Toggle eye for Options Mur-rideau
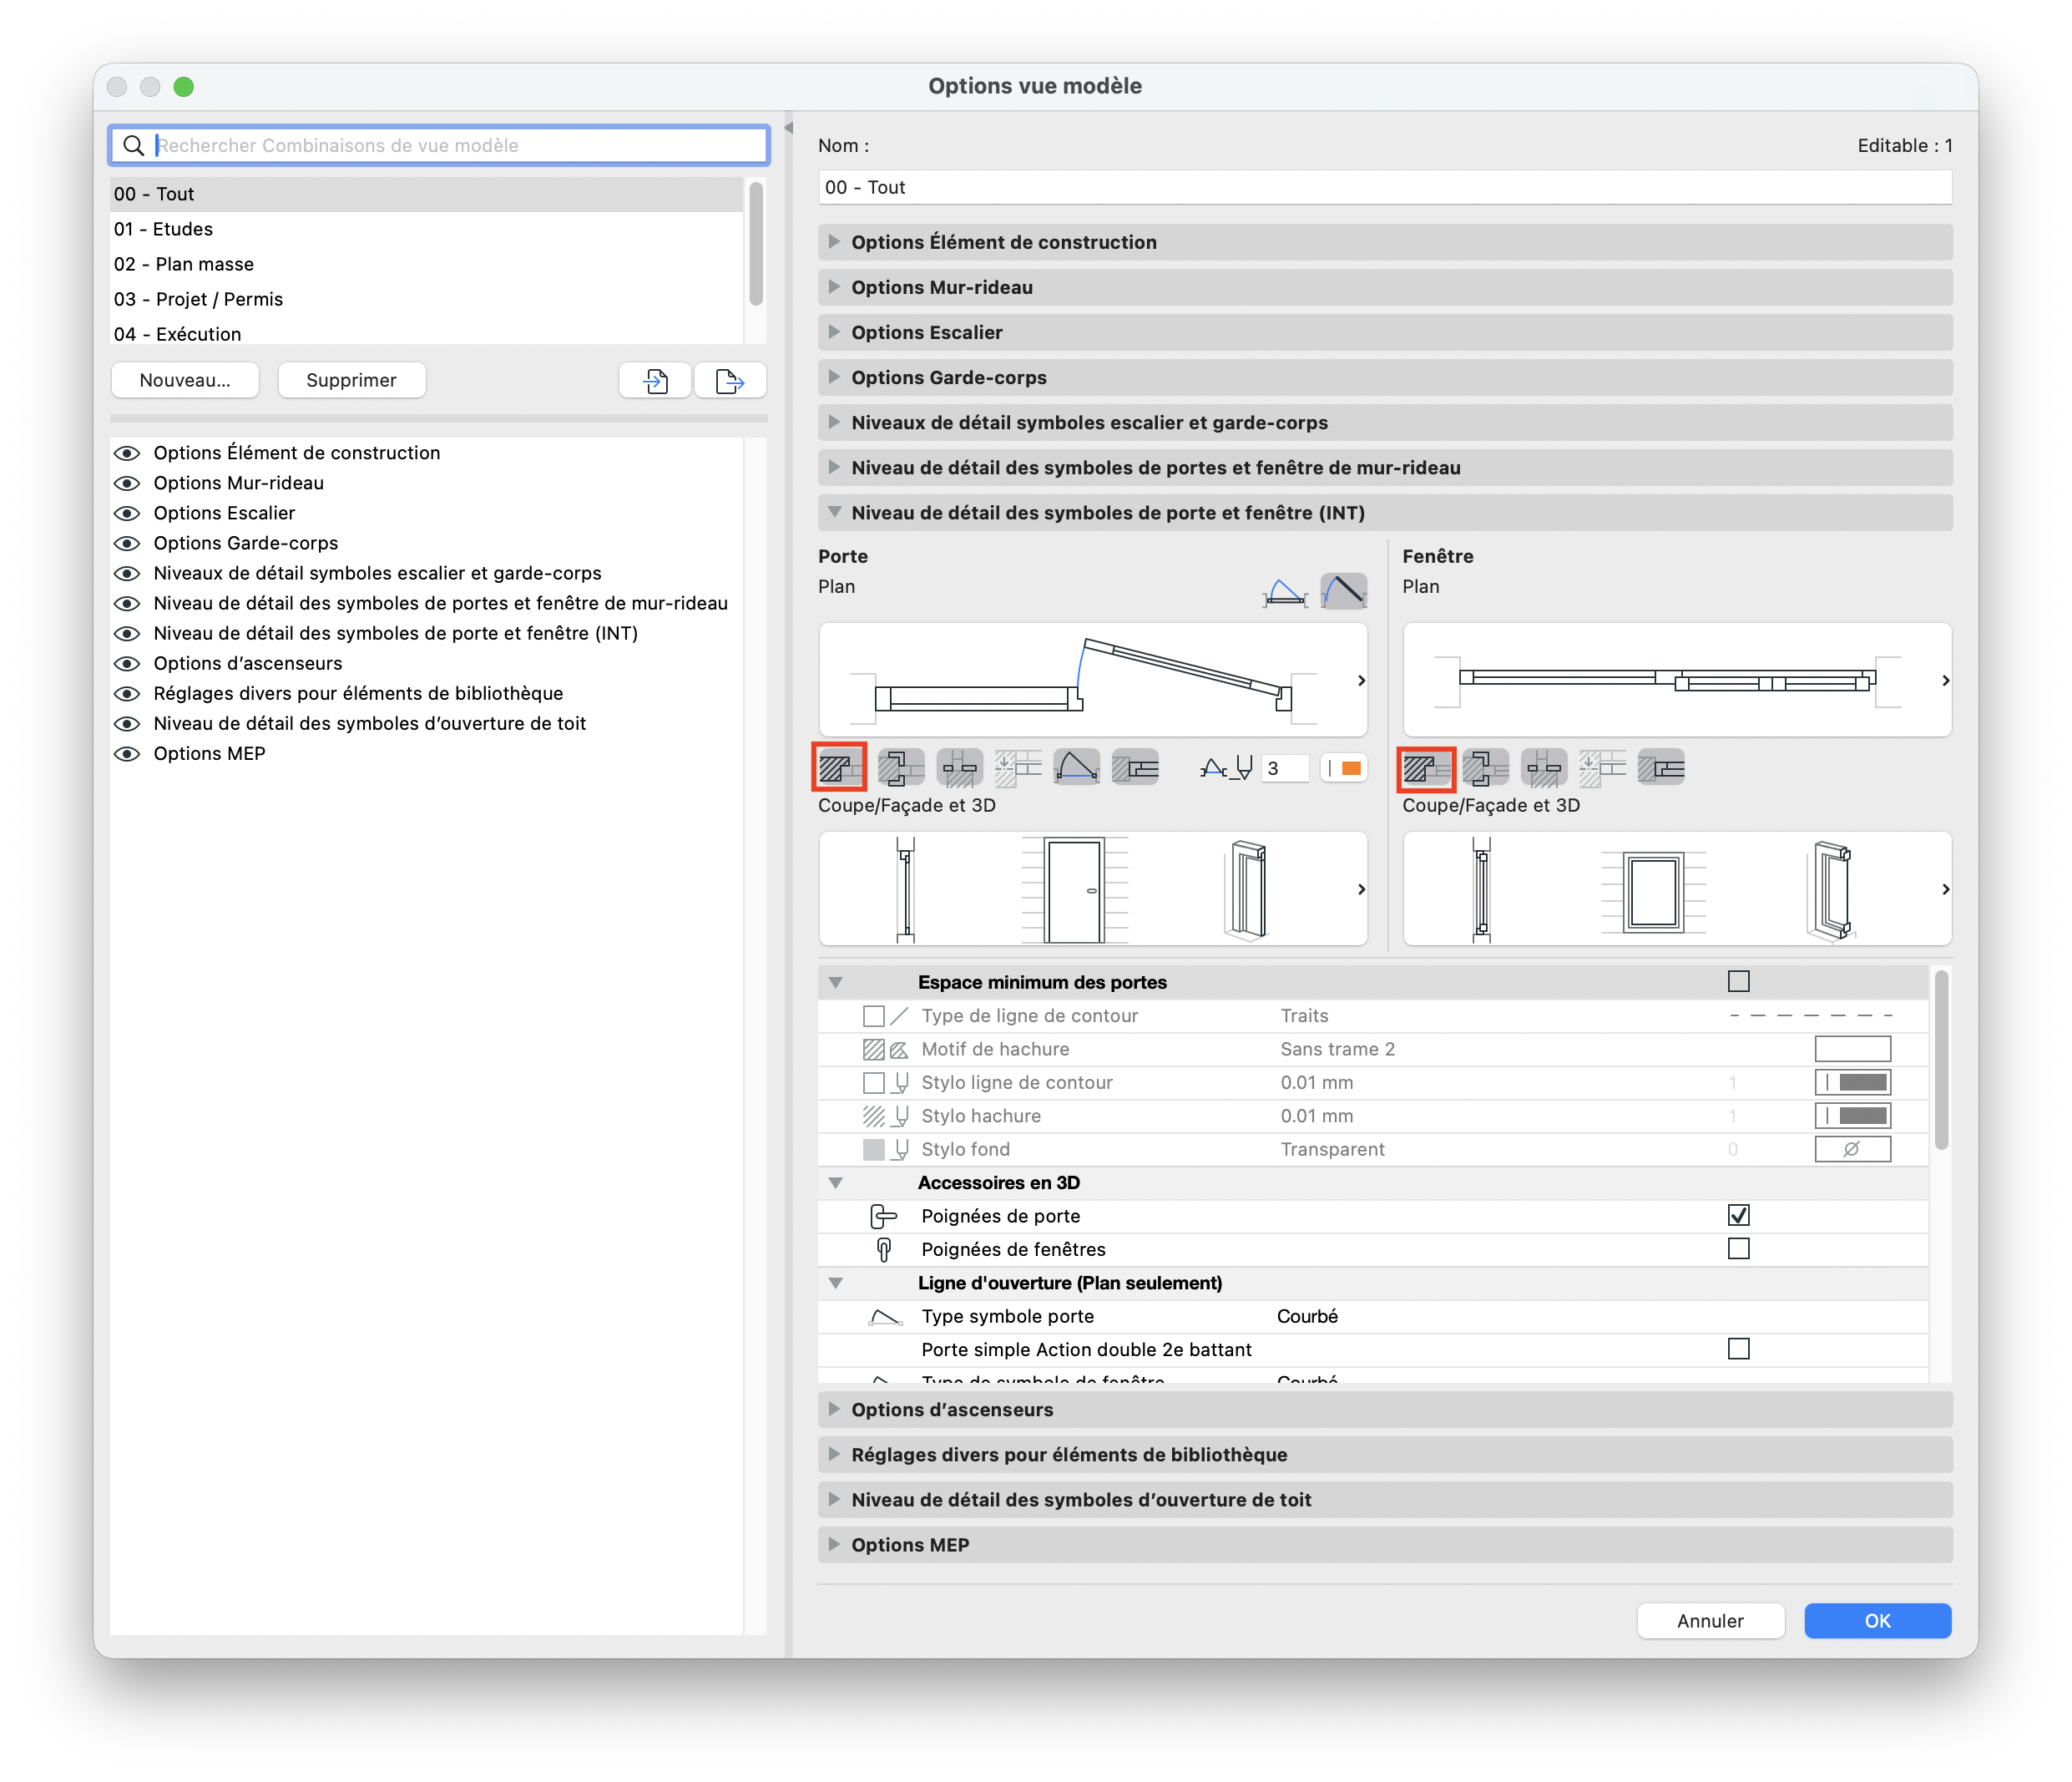Image resolution: width=2072 pixels, height=1782 pixels. pos(127,483)
